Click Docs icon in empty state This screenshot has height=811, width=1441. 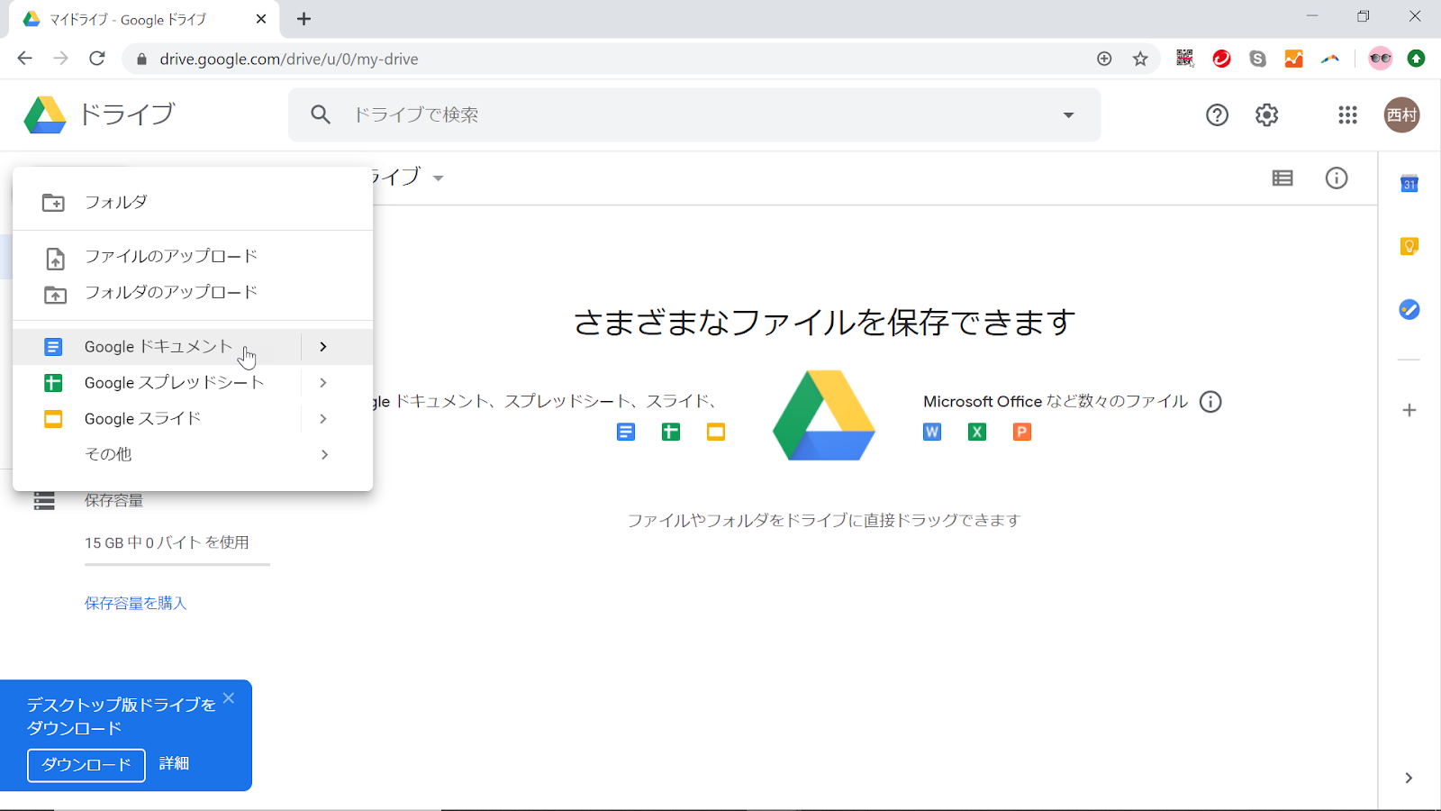pyautogui.click(x=626, y=433)
